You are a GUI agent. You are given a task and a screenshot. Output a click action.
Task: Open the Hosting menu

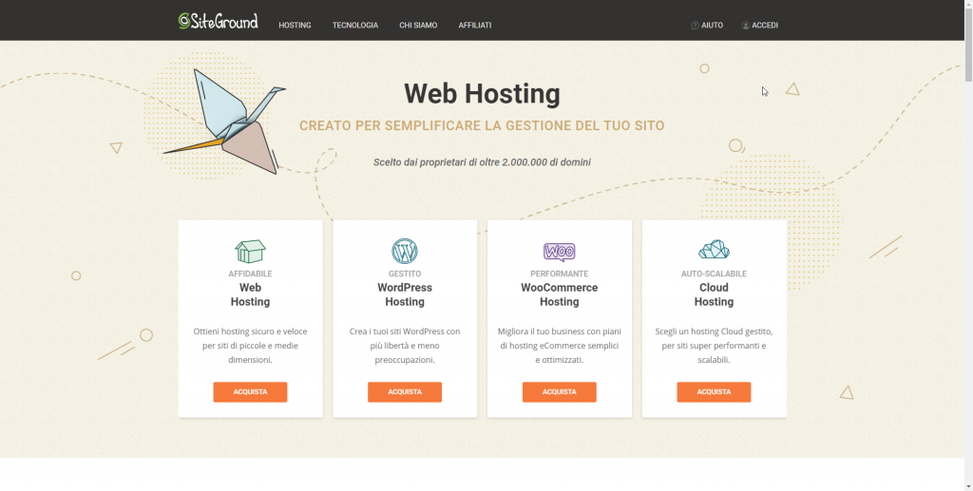click(x=295, y=26)
